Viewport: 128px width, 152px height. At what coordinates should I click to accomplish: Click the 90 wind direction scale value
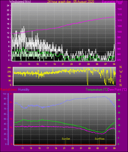coord(10,81)
